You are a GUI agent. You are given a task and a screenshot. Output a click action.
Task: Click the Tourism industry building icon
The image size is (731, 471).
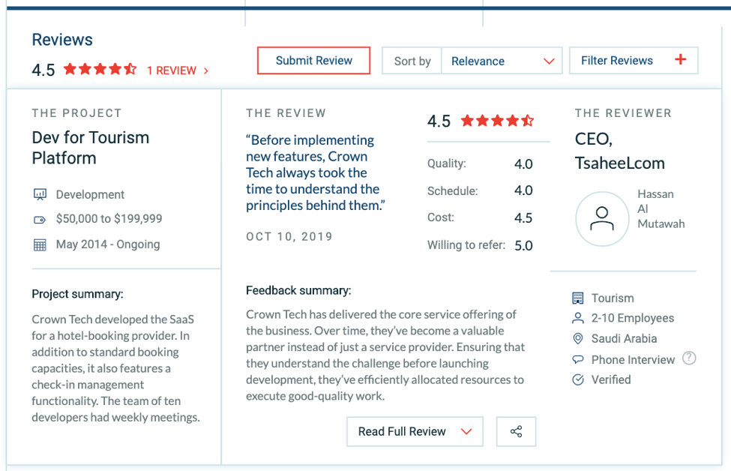[x=577, y=298]
